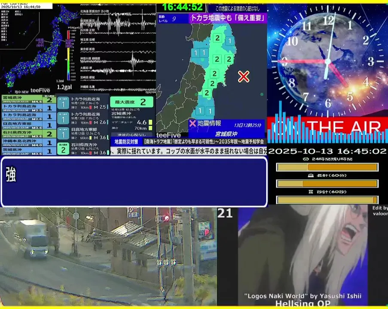Click the 沖縄県 名護 waveform trace
Screen dimensions: 388x309
118,90
